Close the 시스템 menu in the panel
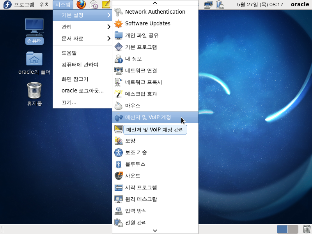Image resolution: width=312 pixels, height=234 pixels. 63,5
